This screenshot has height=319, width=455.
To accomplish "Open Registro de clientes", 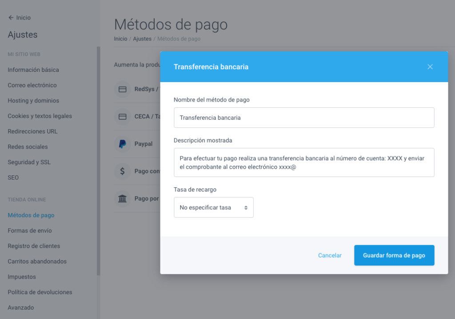I will tap(34, 246).
